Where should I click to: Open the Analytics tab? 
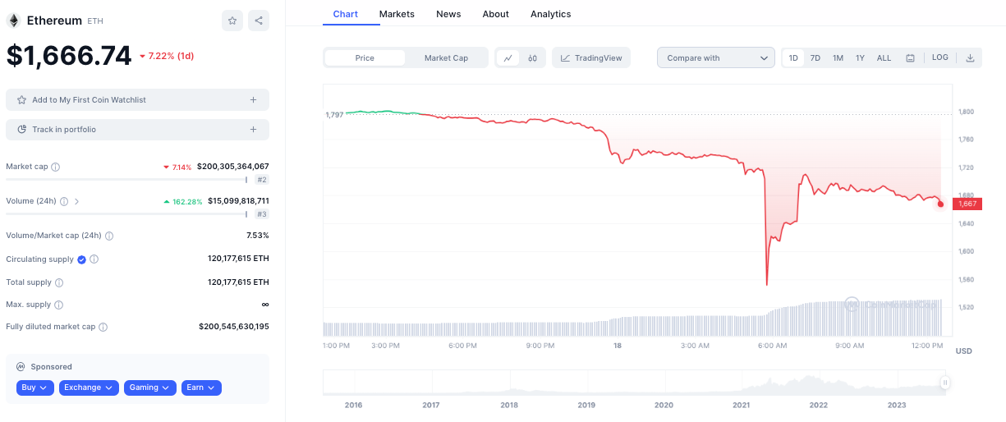point(551,14)
